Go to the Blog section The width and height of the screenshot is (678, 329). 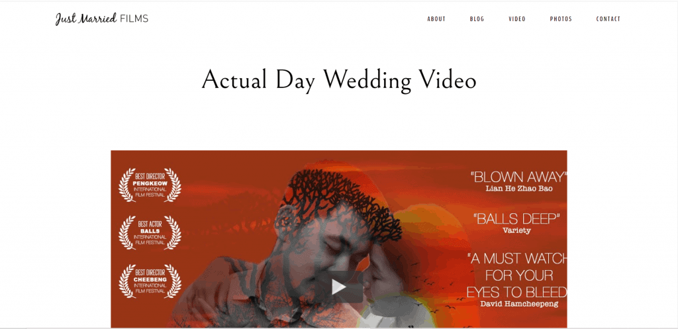point(477,19)
